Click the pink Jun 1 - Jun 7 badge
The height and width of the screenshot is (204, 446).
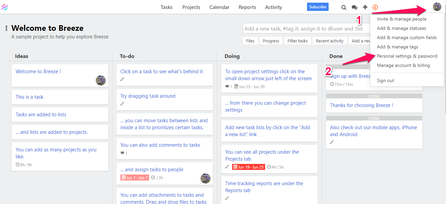134,178
